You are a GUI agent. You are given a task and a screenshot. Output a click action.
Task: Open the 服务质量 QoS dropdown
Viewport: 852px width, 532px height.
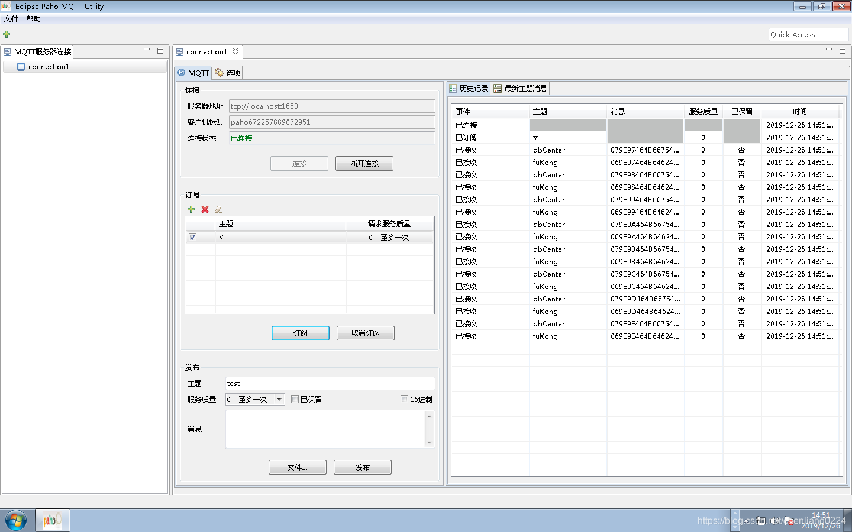coord(255,400)
